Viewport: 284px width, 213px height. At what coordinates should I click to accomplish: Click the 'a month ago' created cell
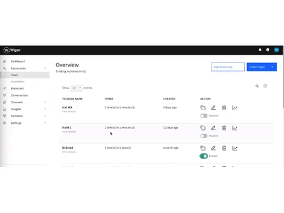[171, 148]
